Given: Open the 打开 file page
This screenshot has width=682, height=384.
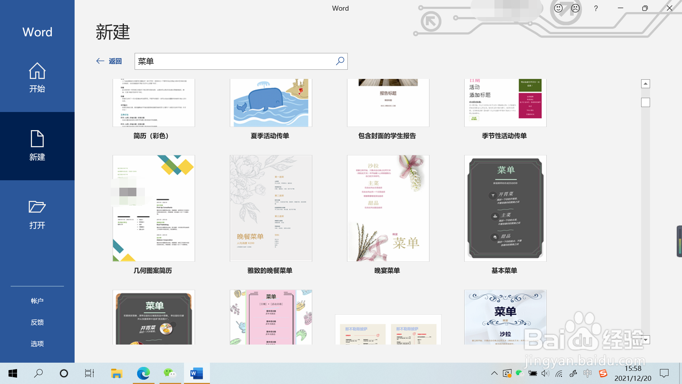Looking at the screenshot, I should (37, 214).
